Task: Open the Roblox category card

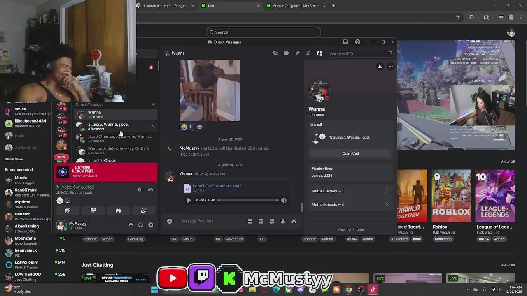Action: click(x=452, y=196)
